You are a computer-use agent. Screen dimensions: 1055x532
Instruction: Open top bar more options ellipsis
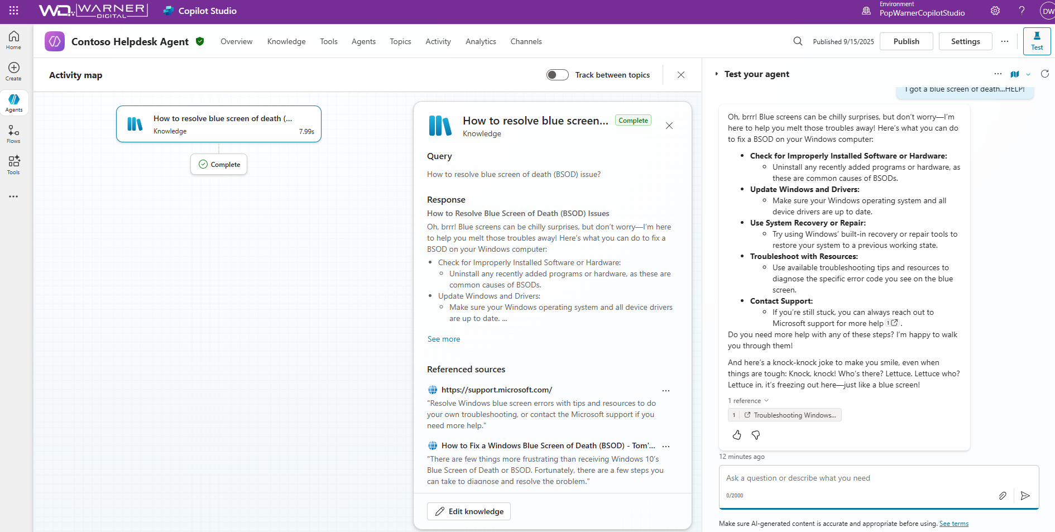pos(1005,41)
